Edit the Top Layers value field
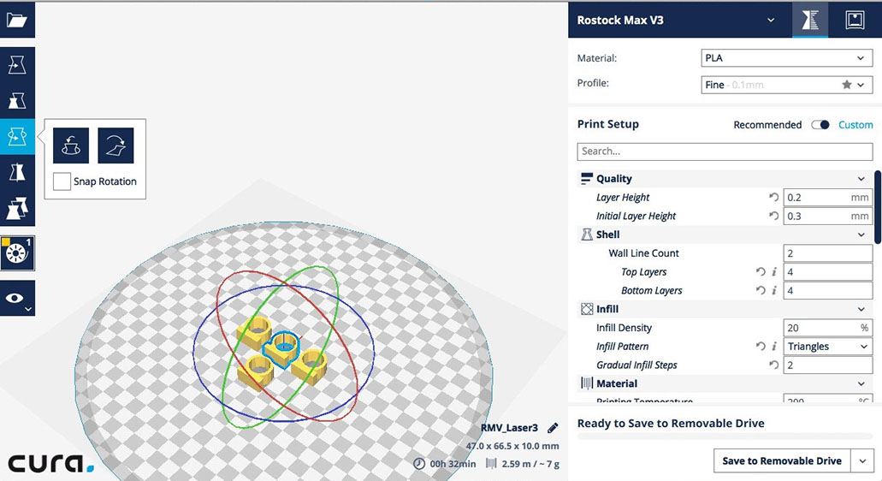 828,271
